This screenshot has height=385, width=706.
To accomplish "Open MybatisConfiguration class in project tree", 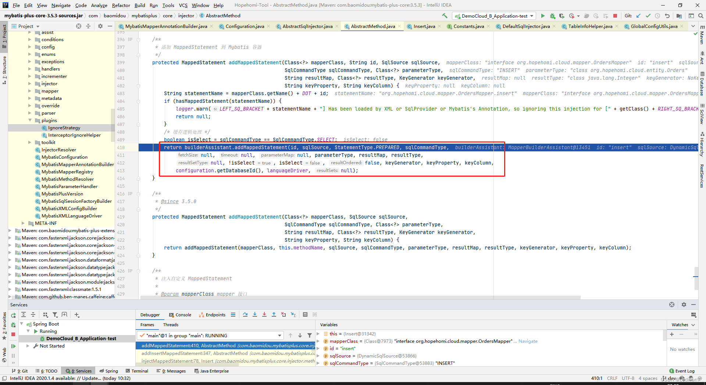I will 64,157.
